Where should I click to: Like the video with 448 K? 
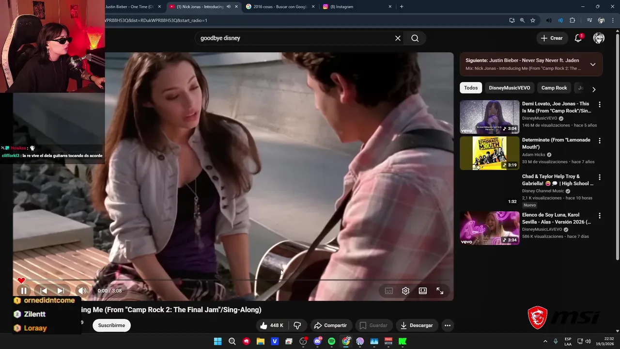pos(271,325)
